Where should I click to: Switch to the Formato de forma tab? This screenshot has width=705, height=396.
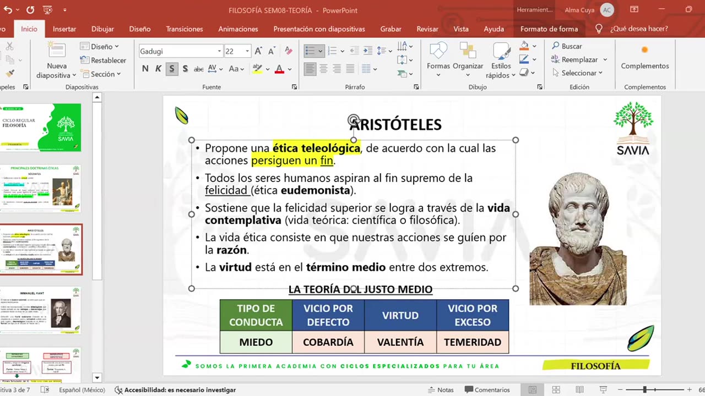tap(549, 29)
